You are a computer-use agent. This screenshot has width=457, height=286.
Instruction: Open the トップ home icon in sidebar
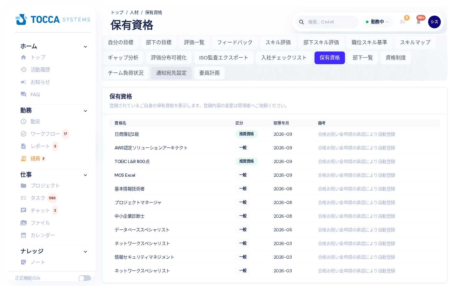coord(23,57)
